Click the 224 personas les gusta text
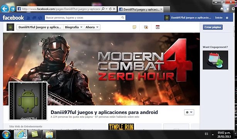 (x=72, y=117)
